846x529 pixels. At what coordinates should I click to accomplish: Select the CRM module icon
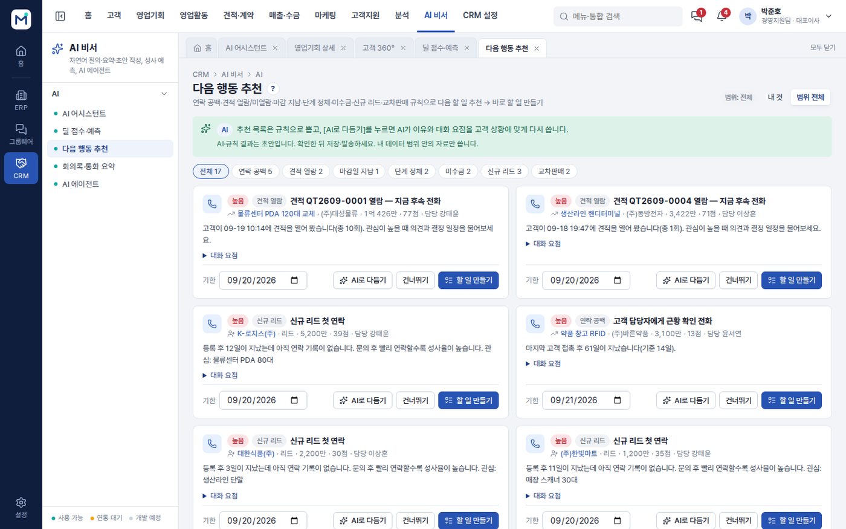point(21,168)
